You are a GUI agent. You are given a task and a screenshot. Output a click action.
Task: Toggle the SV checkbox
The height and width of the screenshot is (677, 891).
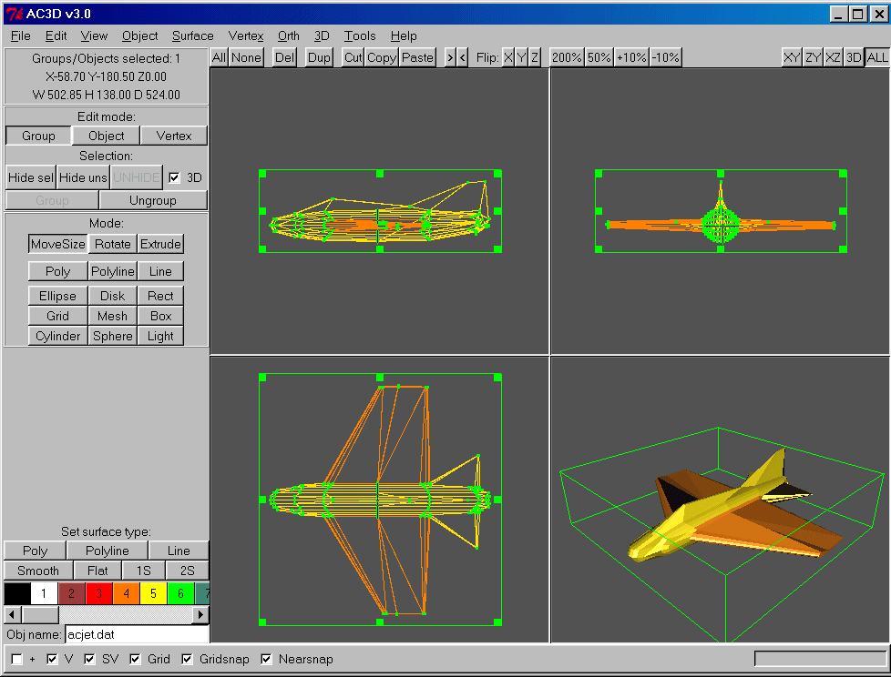tap(90, 659)
